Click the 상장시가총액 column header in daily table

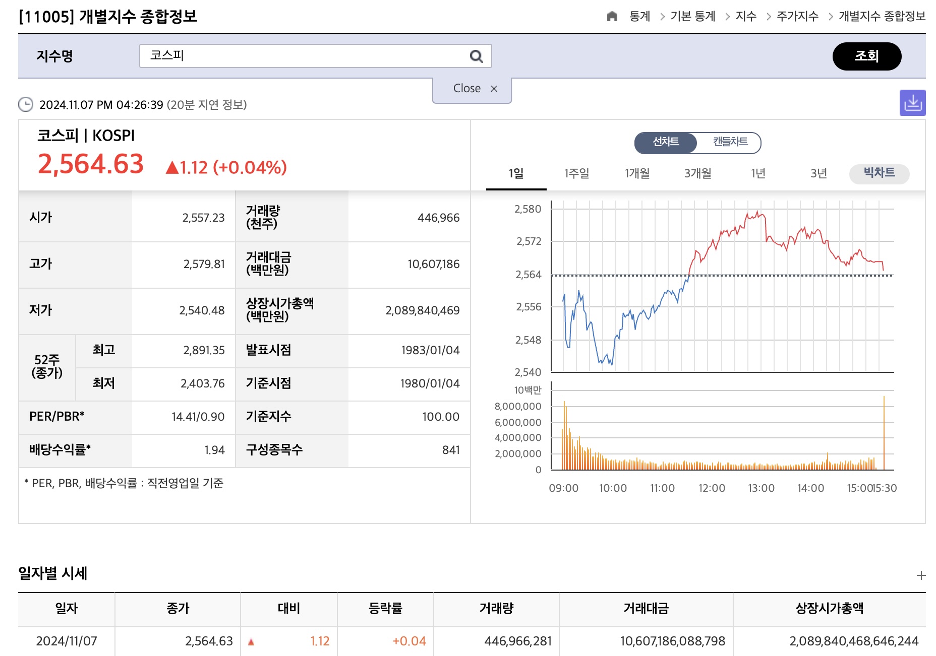pyautogui.click(x=830, y=609)
